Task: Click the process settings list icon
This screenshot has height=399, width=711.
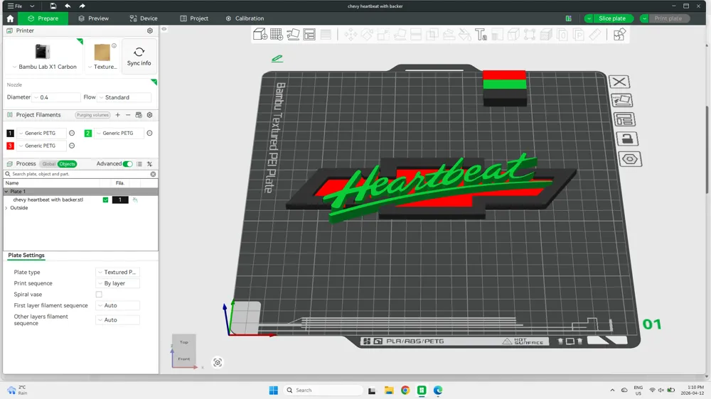Action: pyautogui.click(x=139, y=164)
